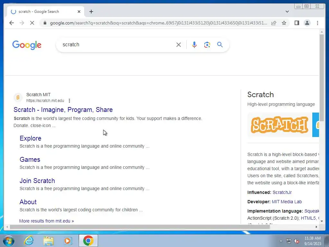Launch Internet Explorer from taskbar

29,241
